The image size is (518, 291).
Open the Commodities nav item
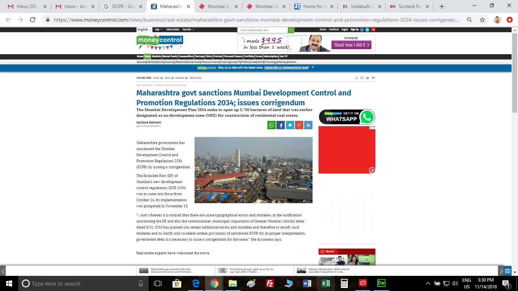pyautogui.click(x=186, y=56)
